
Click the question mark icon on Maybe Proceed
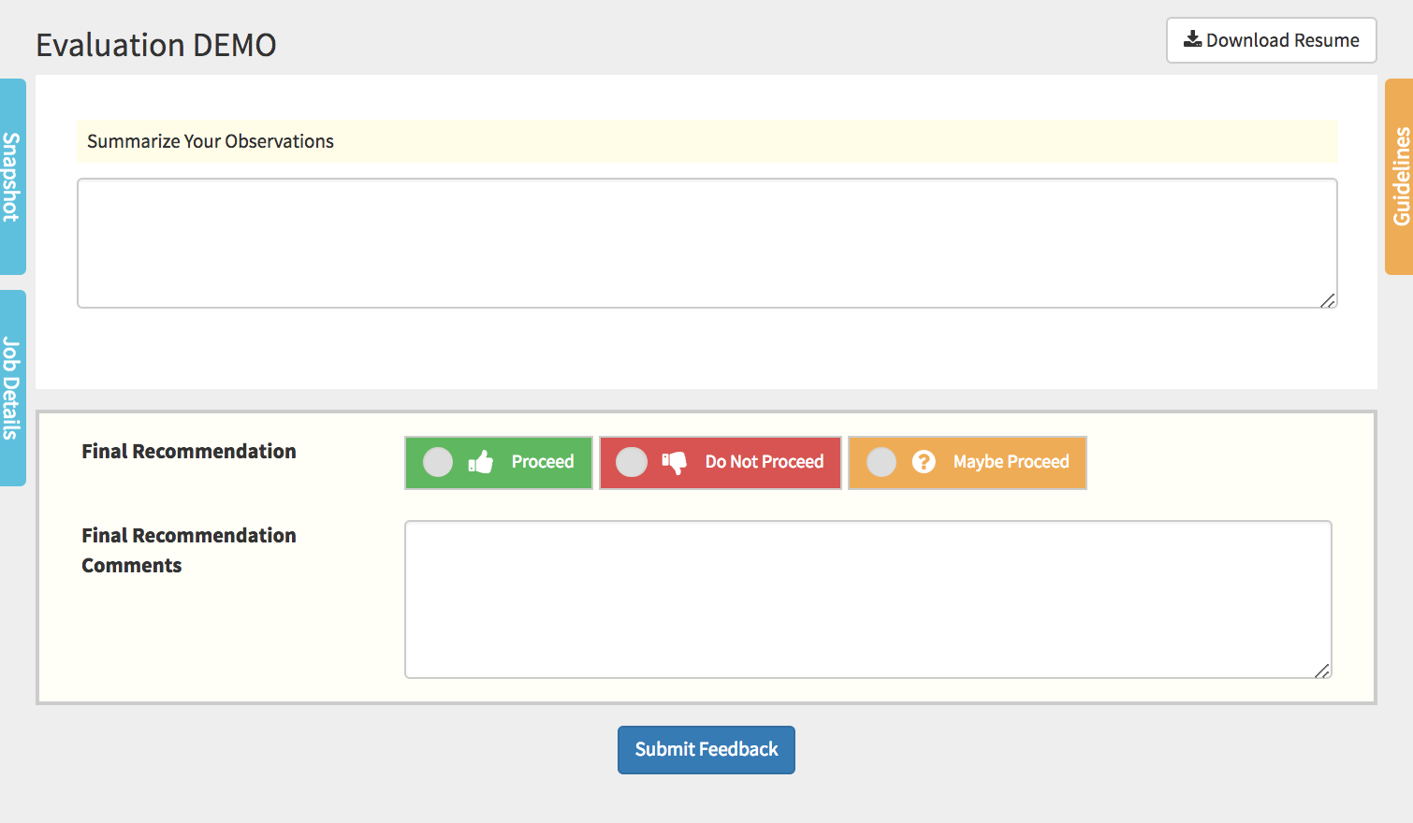click(924, 462)
